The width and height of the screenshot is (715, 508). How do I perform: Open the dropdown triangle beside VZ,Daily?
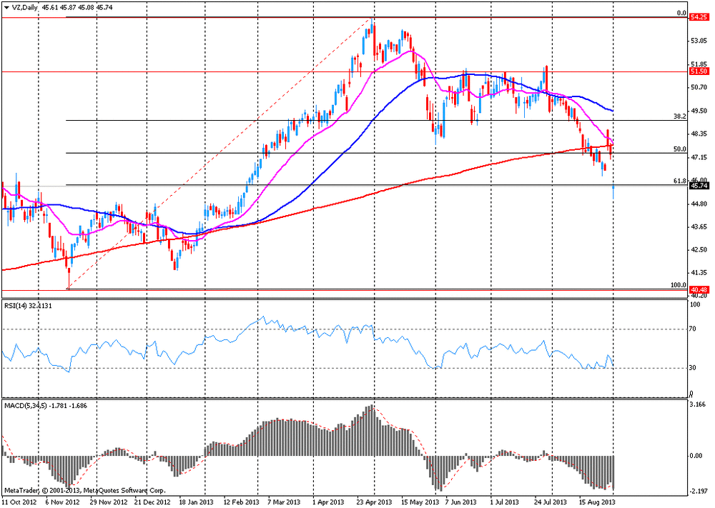6,8
